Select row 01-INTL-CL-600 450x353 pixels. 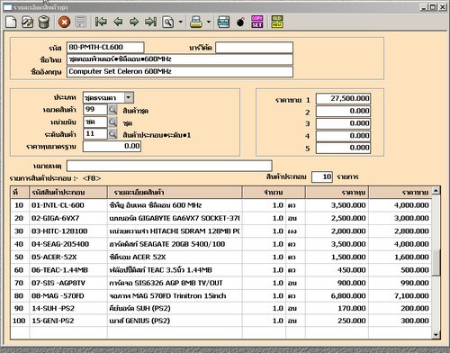click(221, 205)
